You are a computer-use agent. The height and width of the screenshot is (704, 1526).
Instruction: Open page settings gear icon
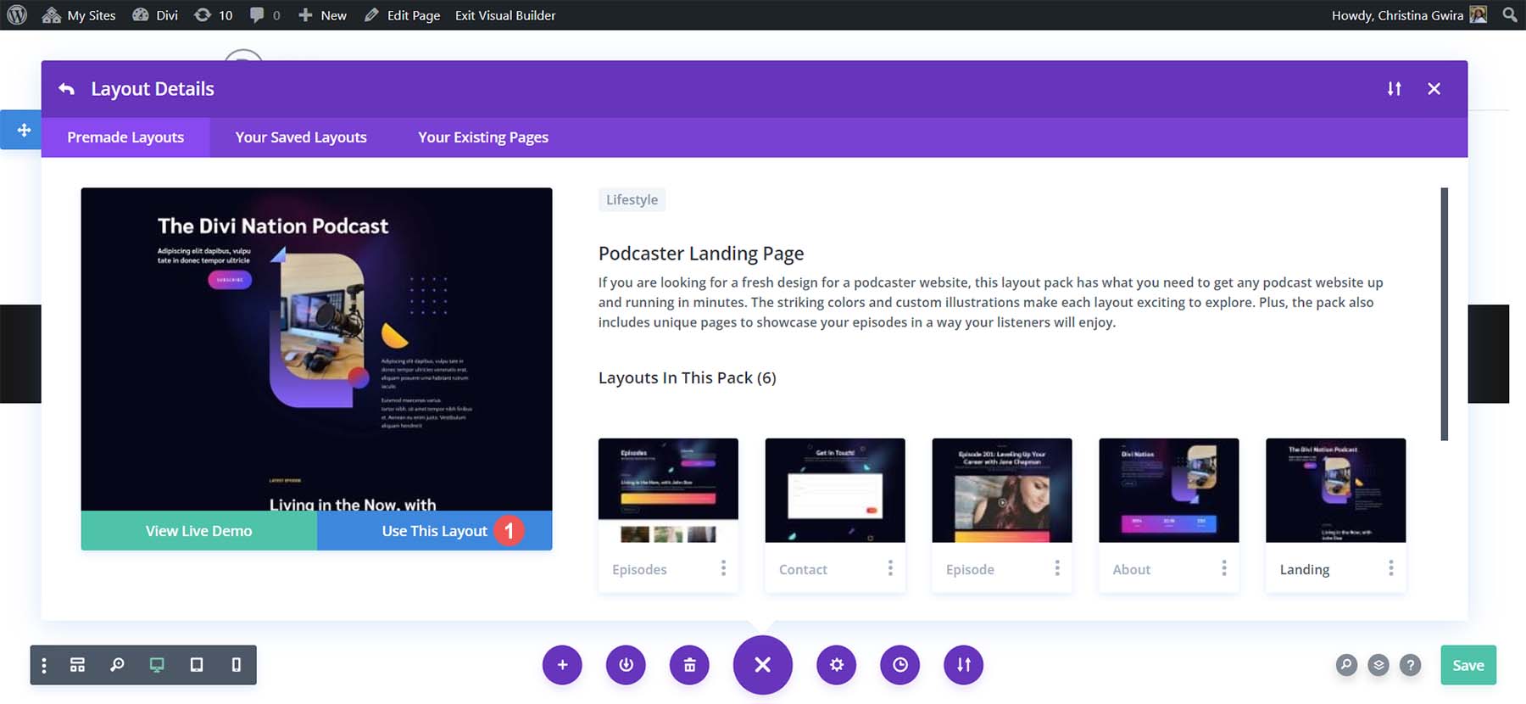837,665
